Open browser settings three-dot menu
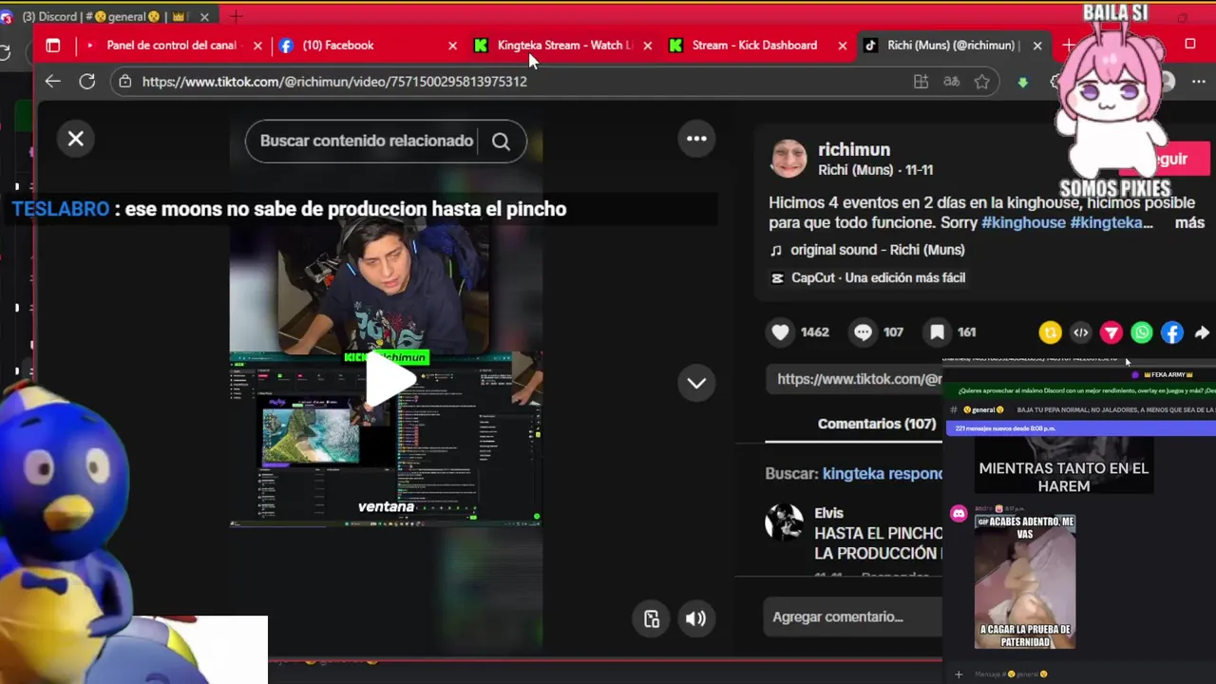 click(x=1199, y=82)
